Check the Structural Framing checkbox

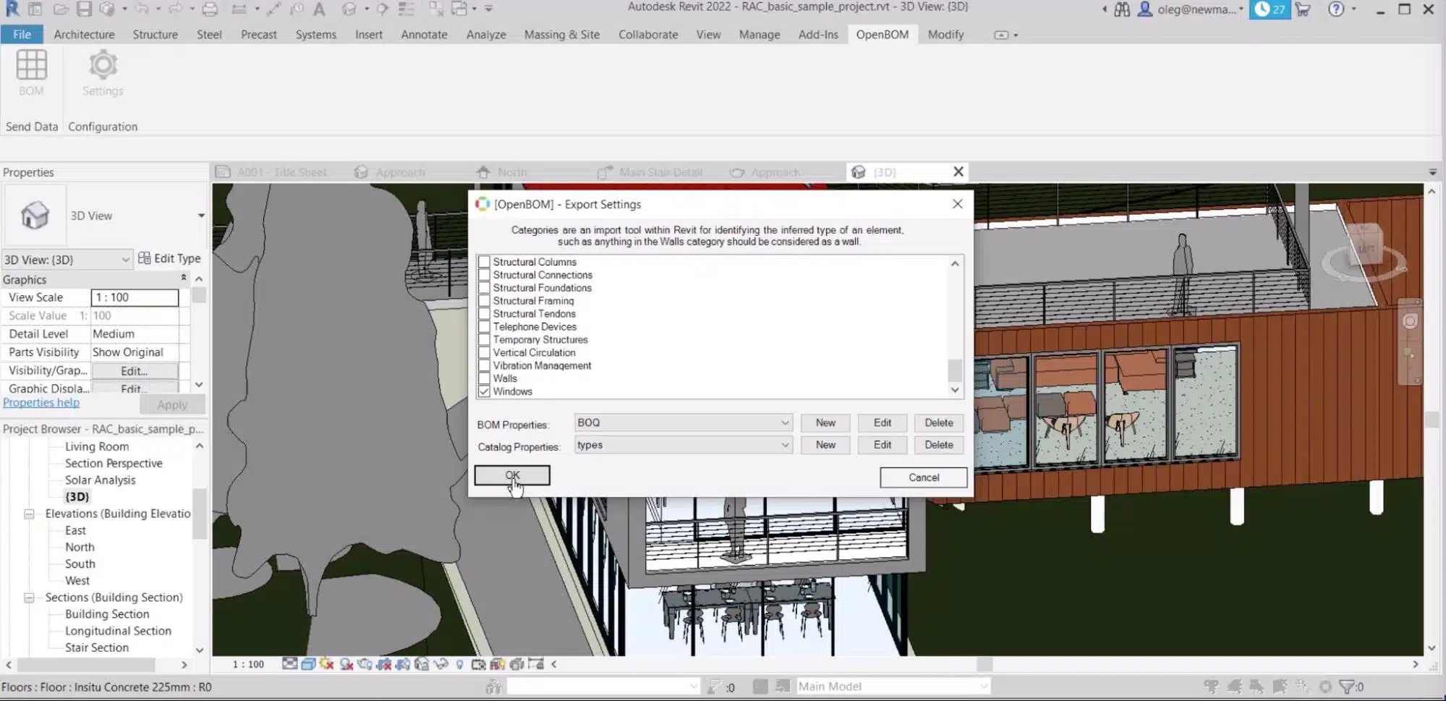point(485,301)
